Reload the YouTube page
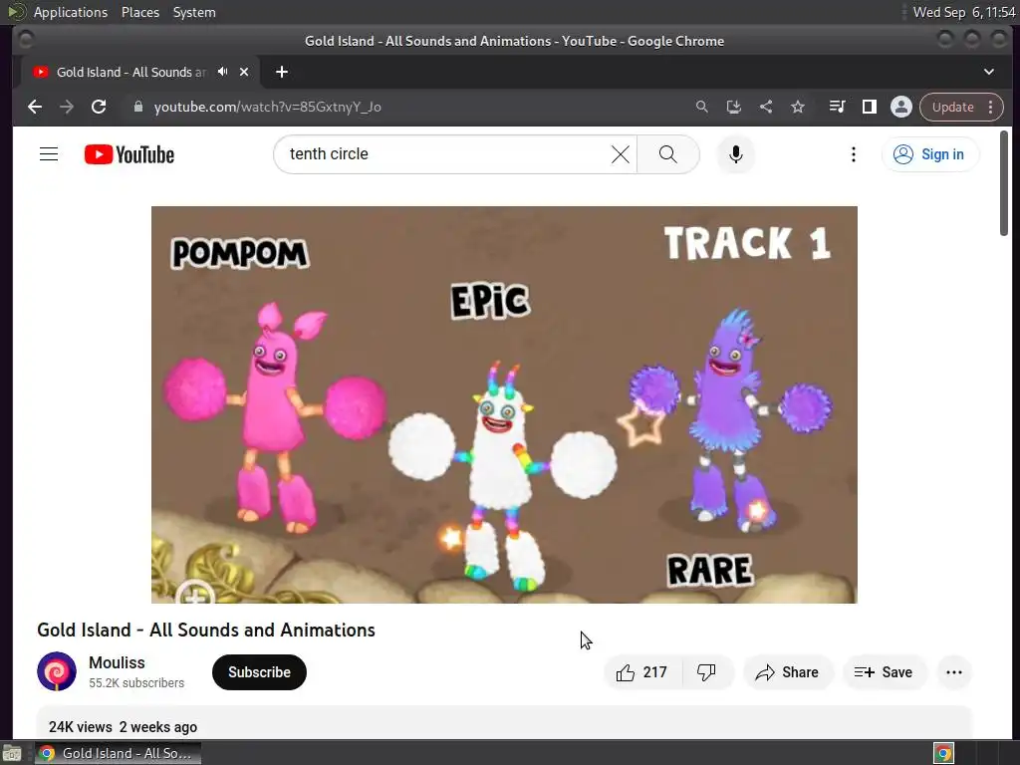The image size is (1020, 765). (99, 107)
